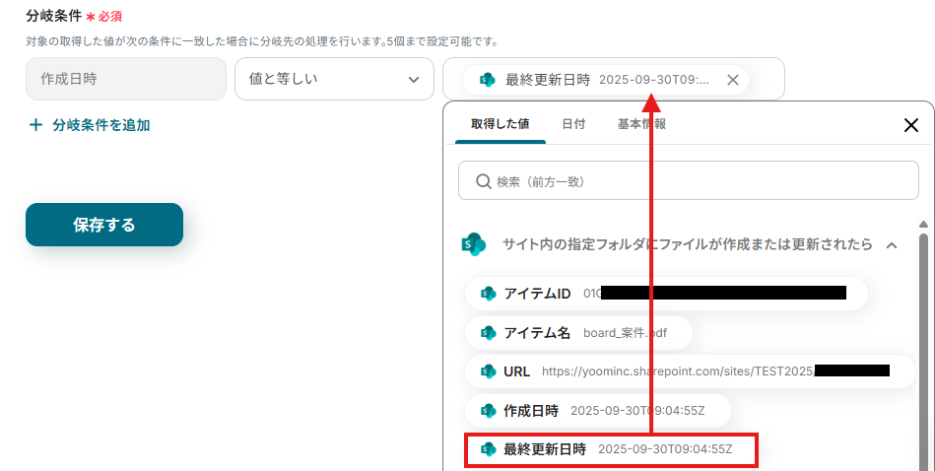Collapse the サイト内の指定フォルダ trigger section
Image resolution: width=935 pixels, height=471 pixels.
point(892,245)
